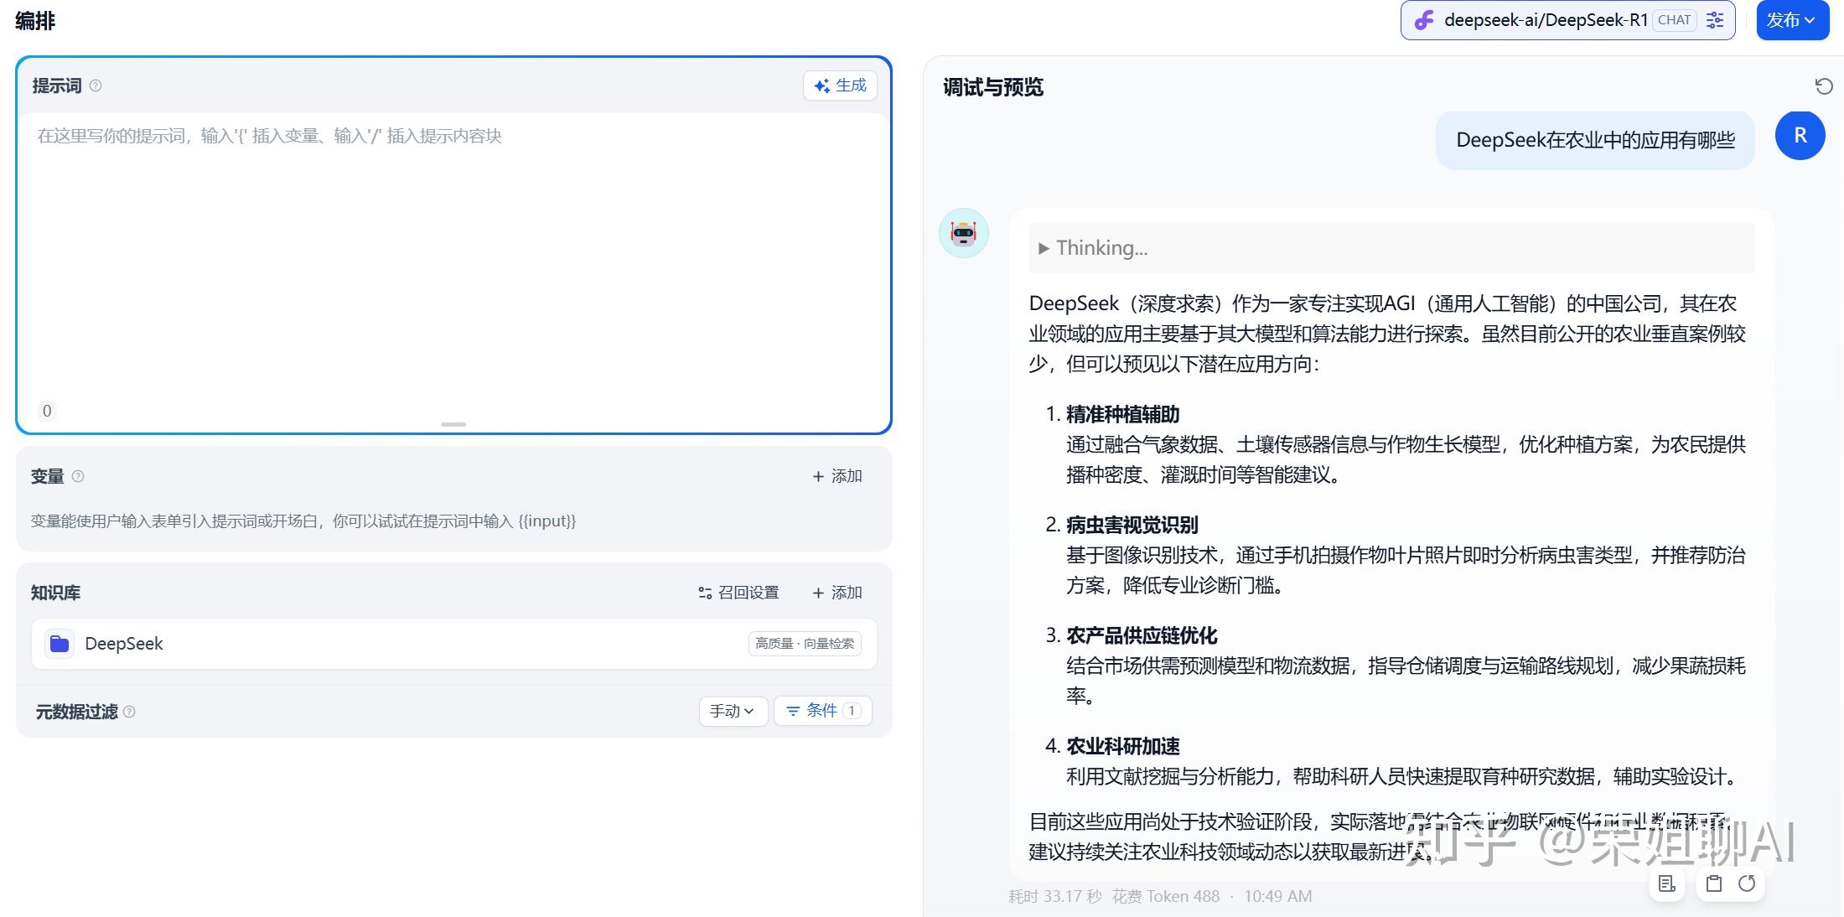Click the 花费 Token 488 status text
The image size is (1844, 917).
point(1166,896)
